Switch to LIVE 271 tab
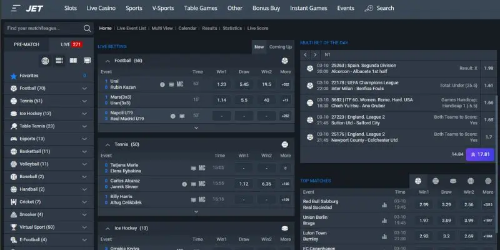 71,44
